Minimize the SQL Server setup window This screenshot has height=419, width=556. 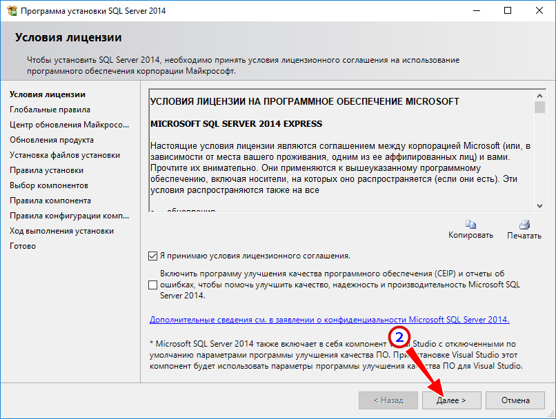tap(477, 10)
